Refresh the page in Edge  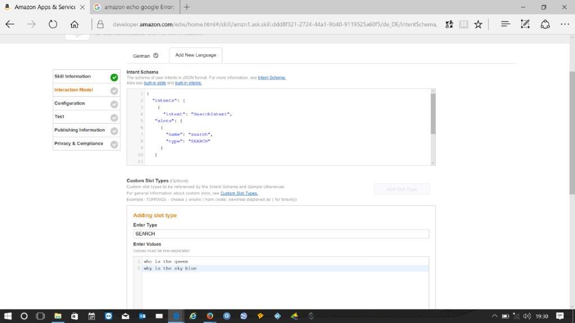click(53, 24)
